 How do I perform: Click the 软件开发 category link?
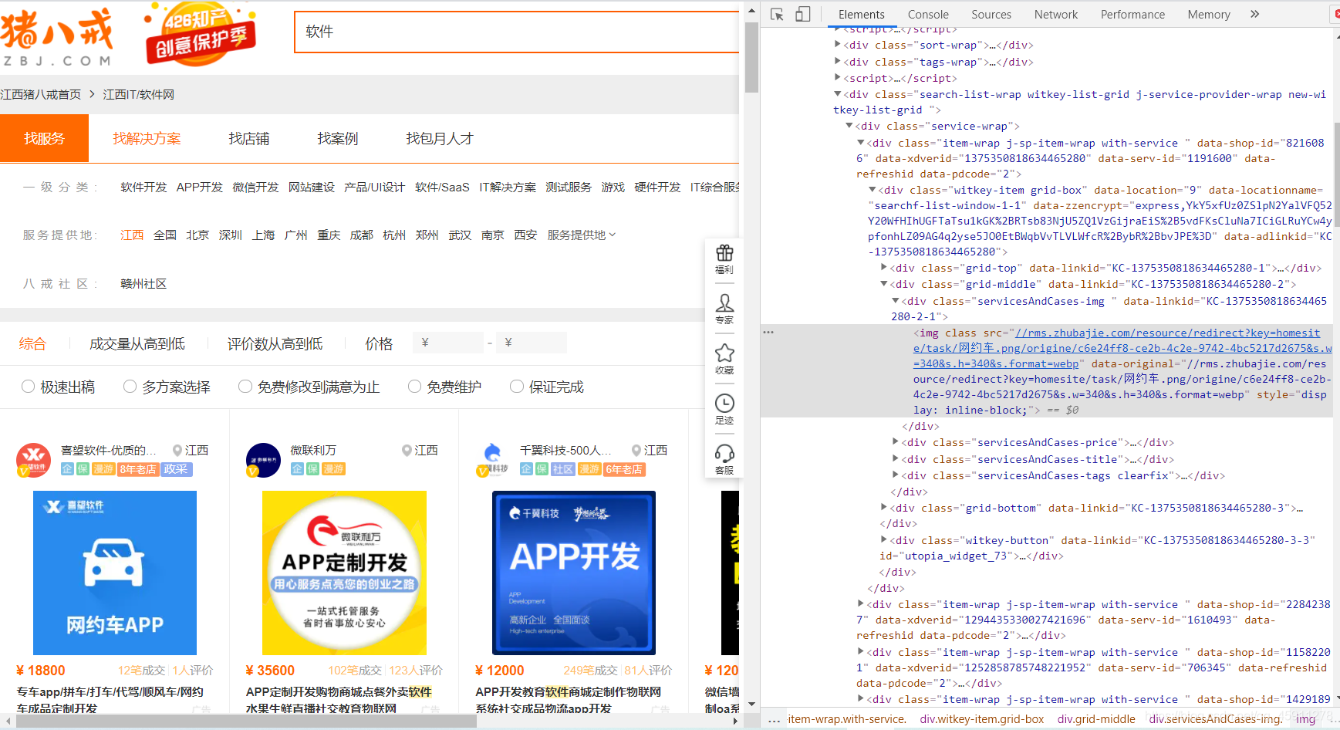(x=143, y=188)
